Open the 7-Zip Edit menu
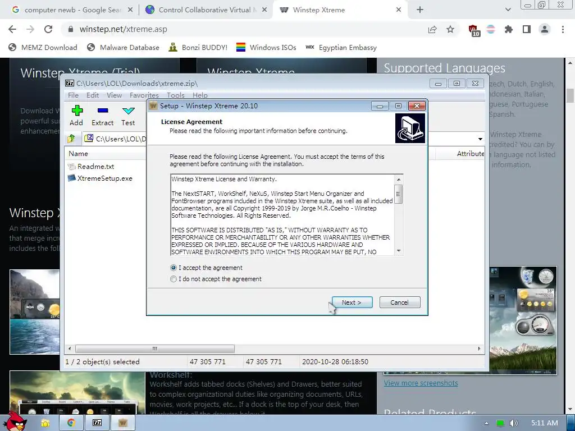 (93, 95)
